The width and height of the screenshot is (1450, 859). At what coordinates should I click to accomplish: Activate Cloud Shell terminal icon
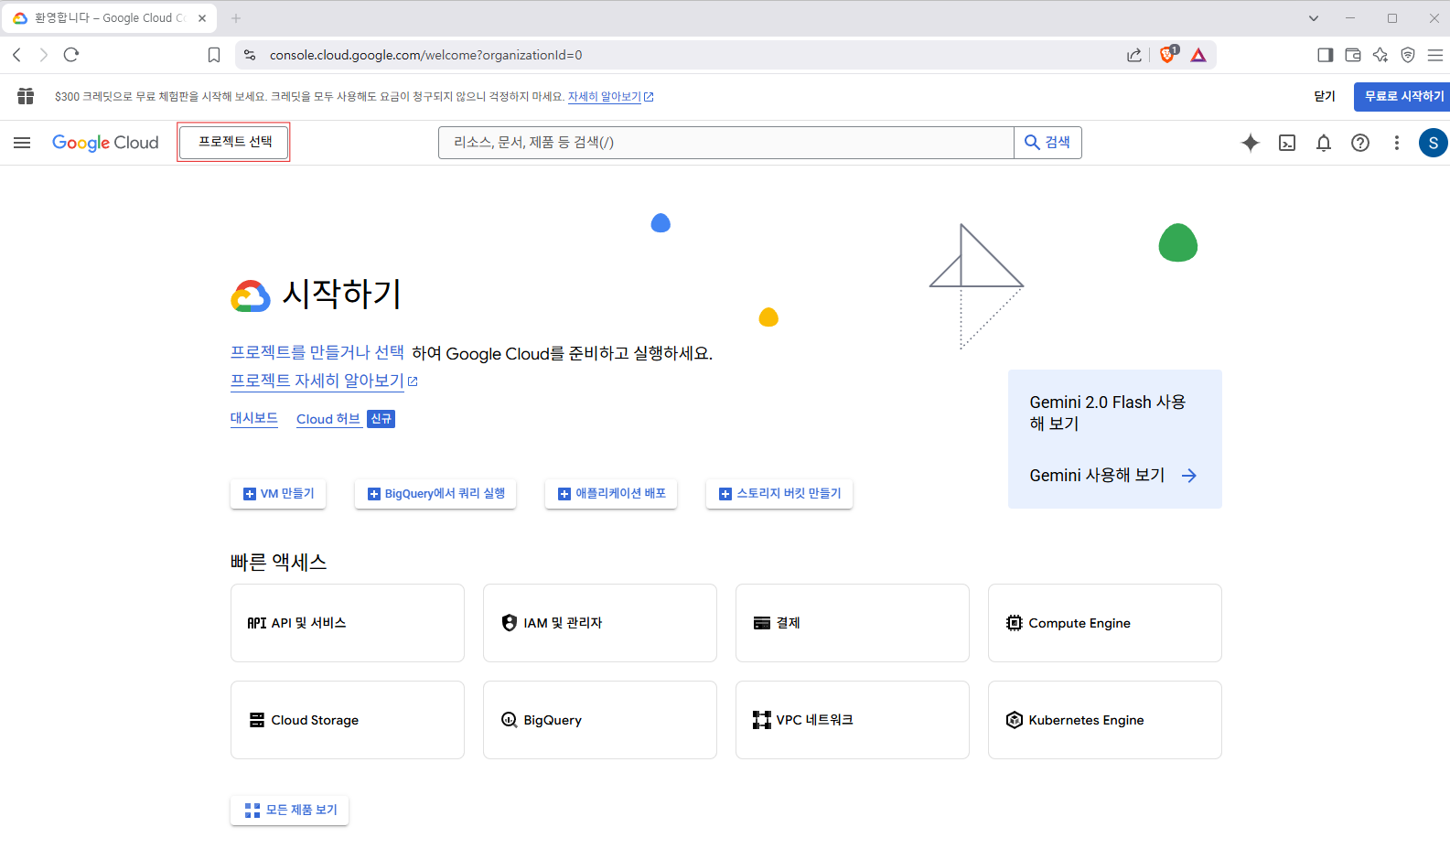(x=1287, y=143)
